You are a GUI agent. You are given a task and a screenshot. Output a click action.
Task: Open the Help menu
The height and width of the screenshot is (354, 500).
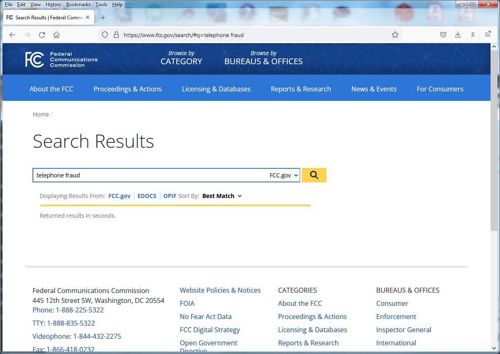tap(117, 5)
